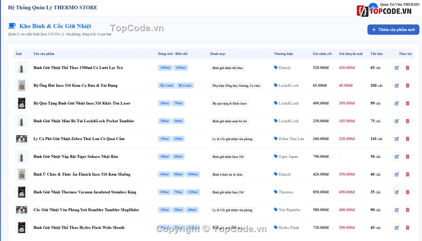Edit Lock&Lock Pocket Tumbler product
This screenshot has width=422, height=241.
point(397,121)
